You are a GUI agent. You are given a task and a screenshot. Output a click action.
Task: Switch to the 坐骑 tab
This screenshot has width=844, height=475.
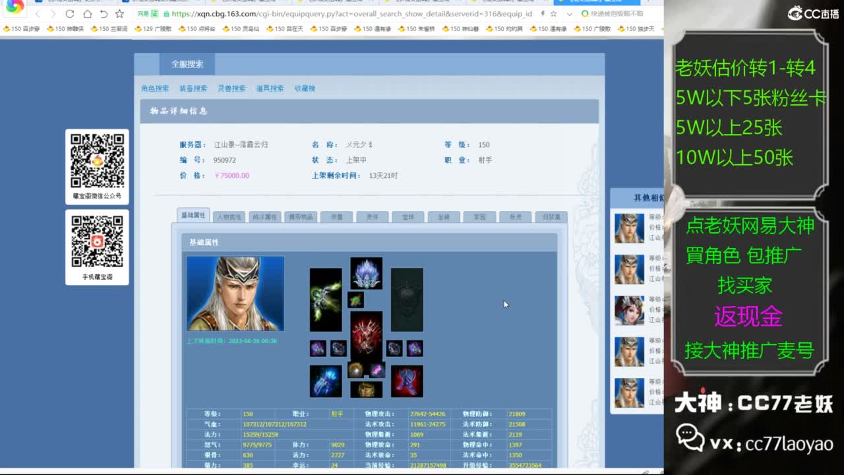(x=444, y=217)
